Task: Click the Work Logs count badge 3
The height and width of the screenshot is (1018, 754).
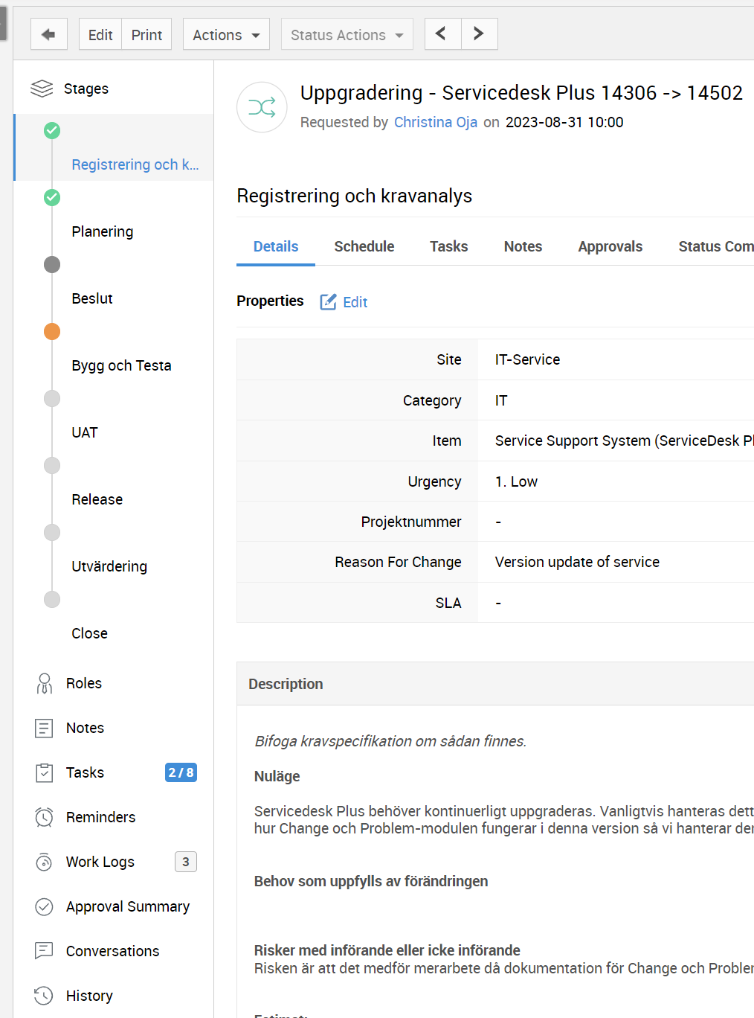Action: 186,862
